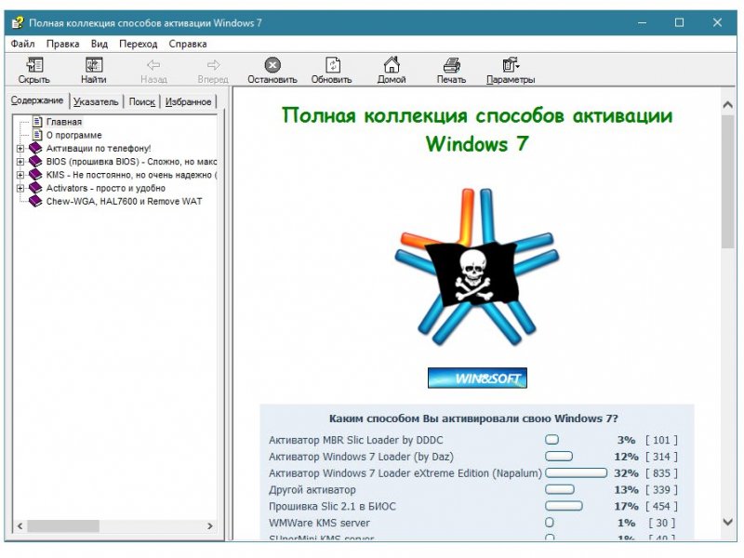
Task: Go to the home page via Домой
Action: point(392,70)
